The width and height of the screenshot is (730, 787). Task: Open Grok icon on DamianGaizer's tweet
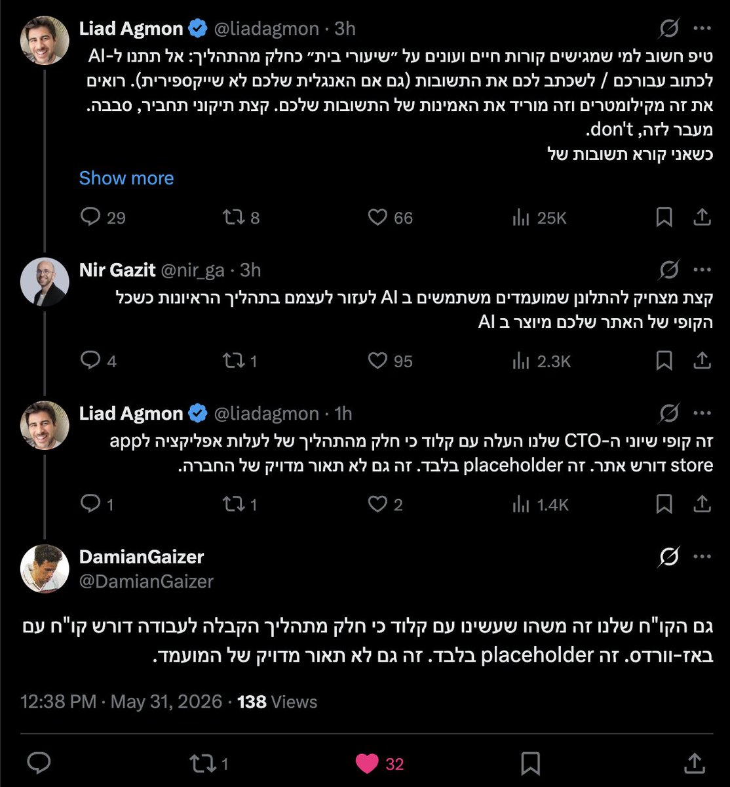[x=669, y=557]
